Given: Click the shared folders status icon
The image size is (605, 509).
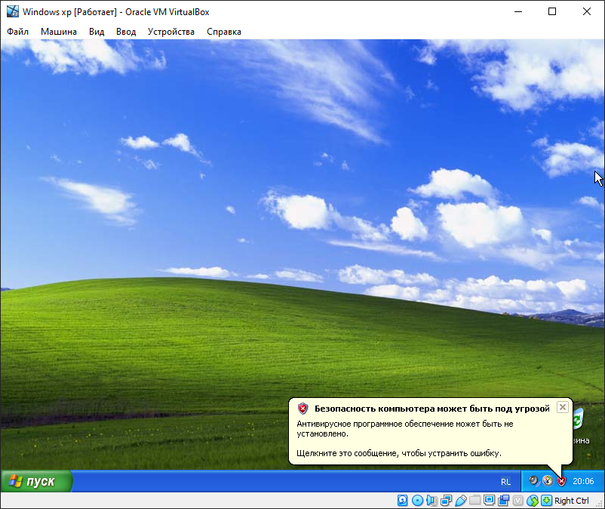Looking at the screenshot, I should coord(475,501).
